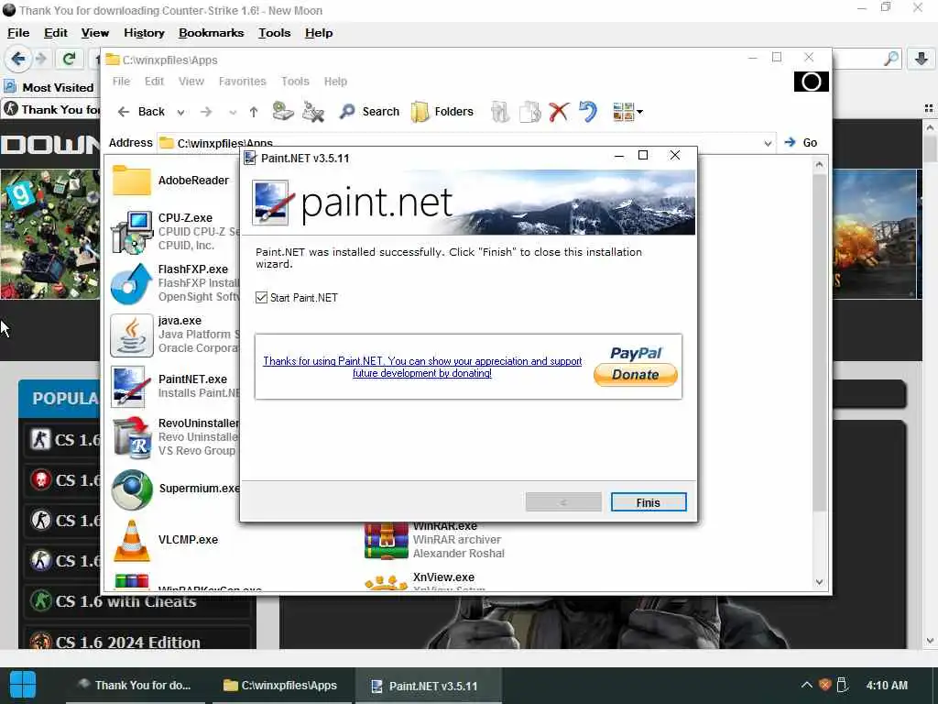The height and width of the screenshot is (704, 938).
Task: Click the USB safely remove tray icon
Action: click(842, 685)
